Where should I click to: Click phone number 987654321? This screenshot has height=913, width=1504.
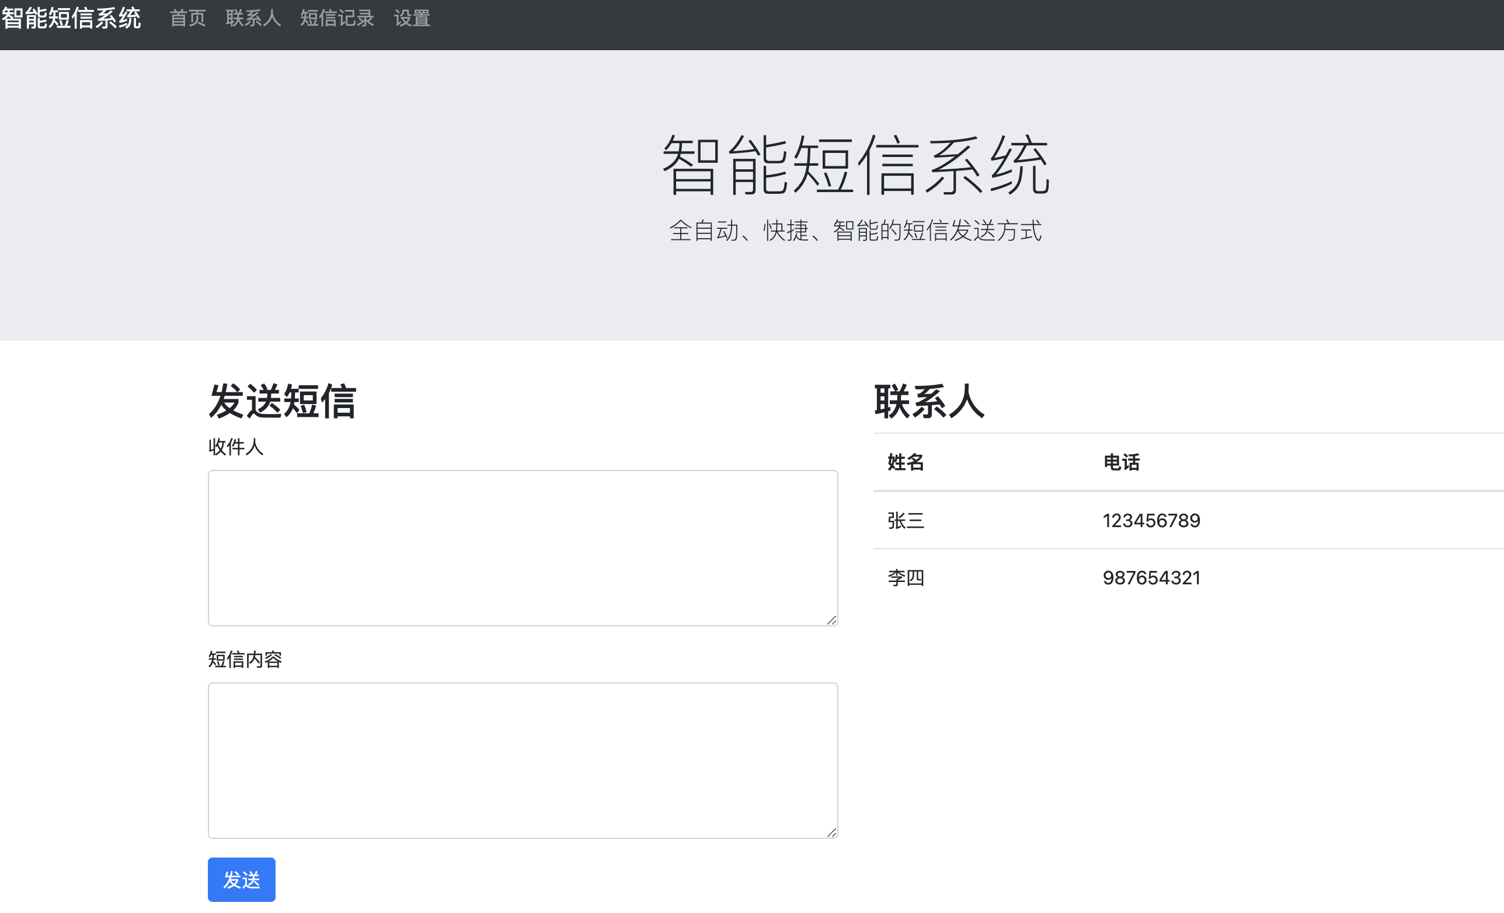(x=1151, y=577)
